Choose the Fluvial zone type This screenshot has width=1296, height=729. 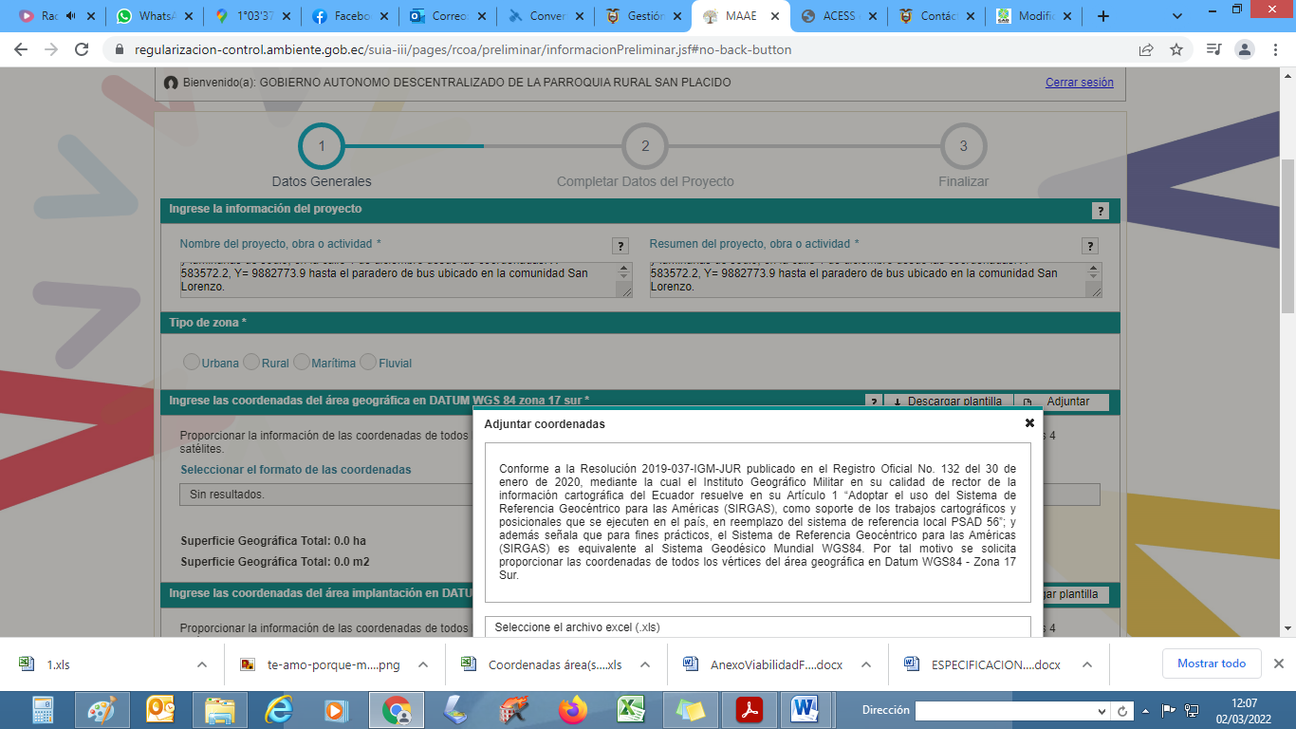pos(368,362)
